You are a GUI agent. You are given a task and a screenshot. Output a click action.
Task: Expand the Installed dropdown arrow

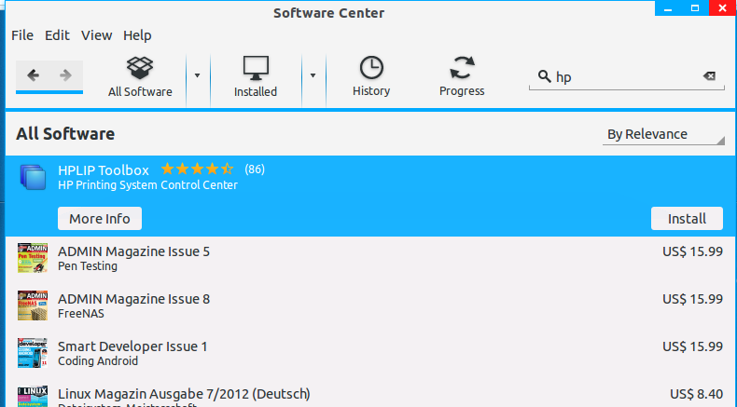tap(313, 75)
